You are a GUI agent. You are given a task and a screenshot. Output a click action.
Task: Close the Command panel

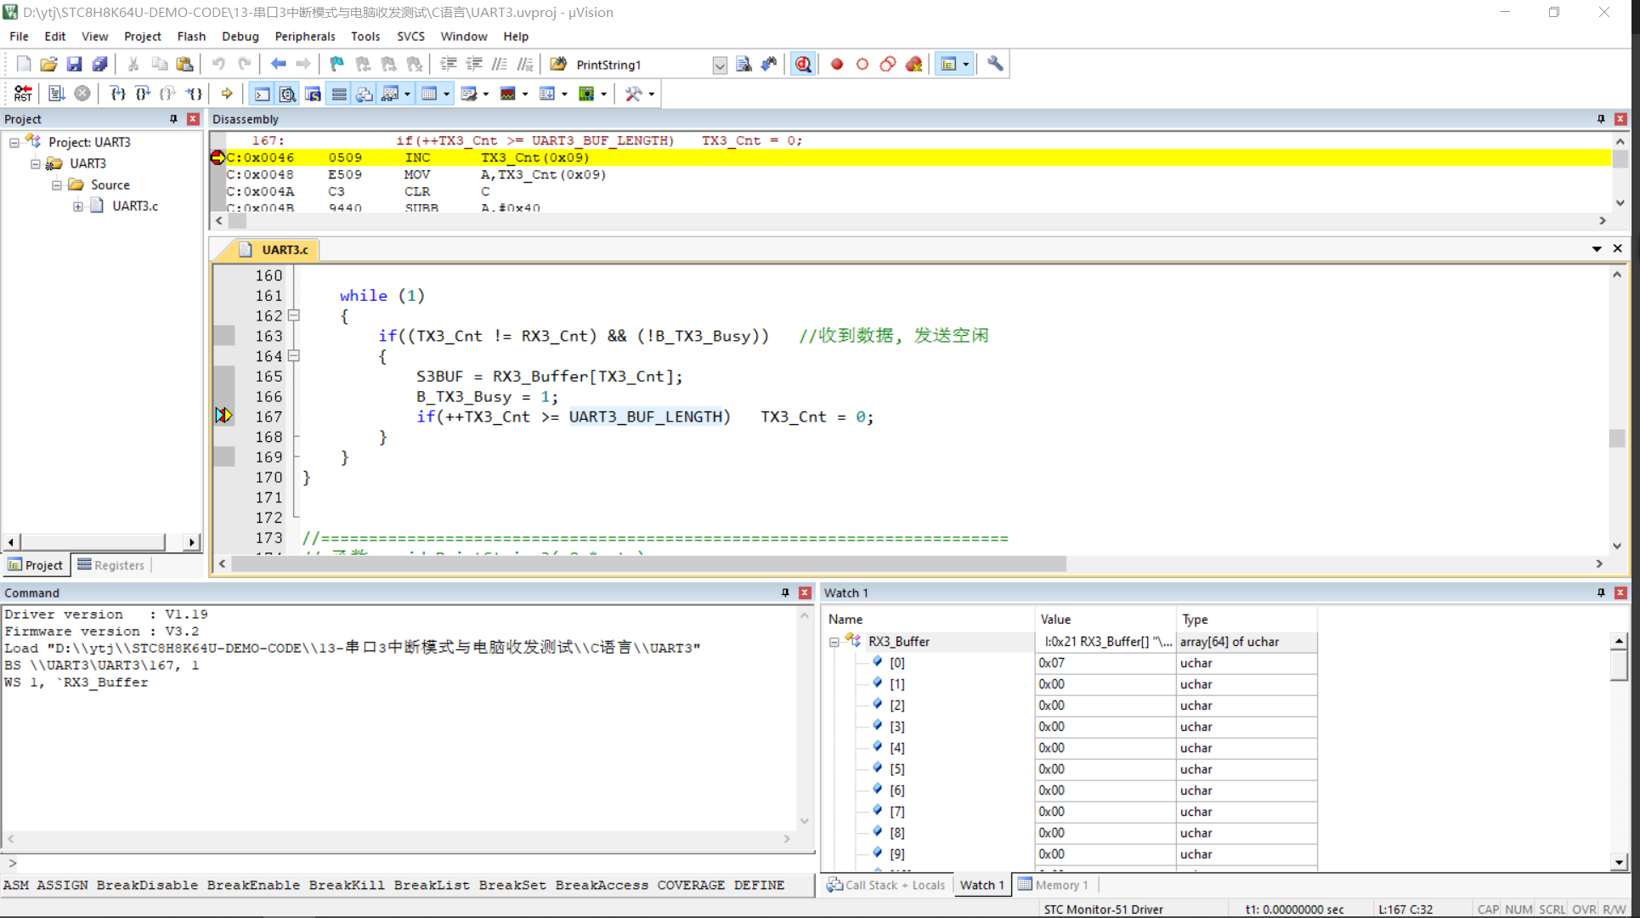(x=805, y=592)
